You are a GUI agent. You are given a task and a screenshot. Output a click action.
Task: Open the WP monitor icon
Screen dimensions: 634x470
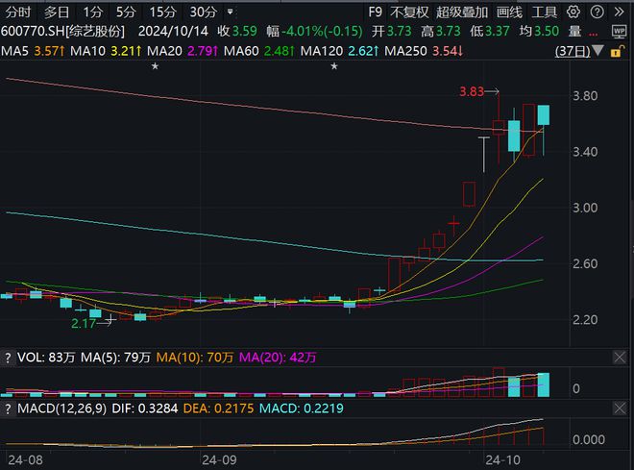click(x=619, y=31)
